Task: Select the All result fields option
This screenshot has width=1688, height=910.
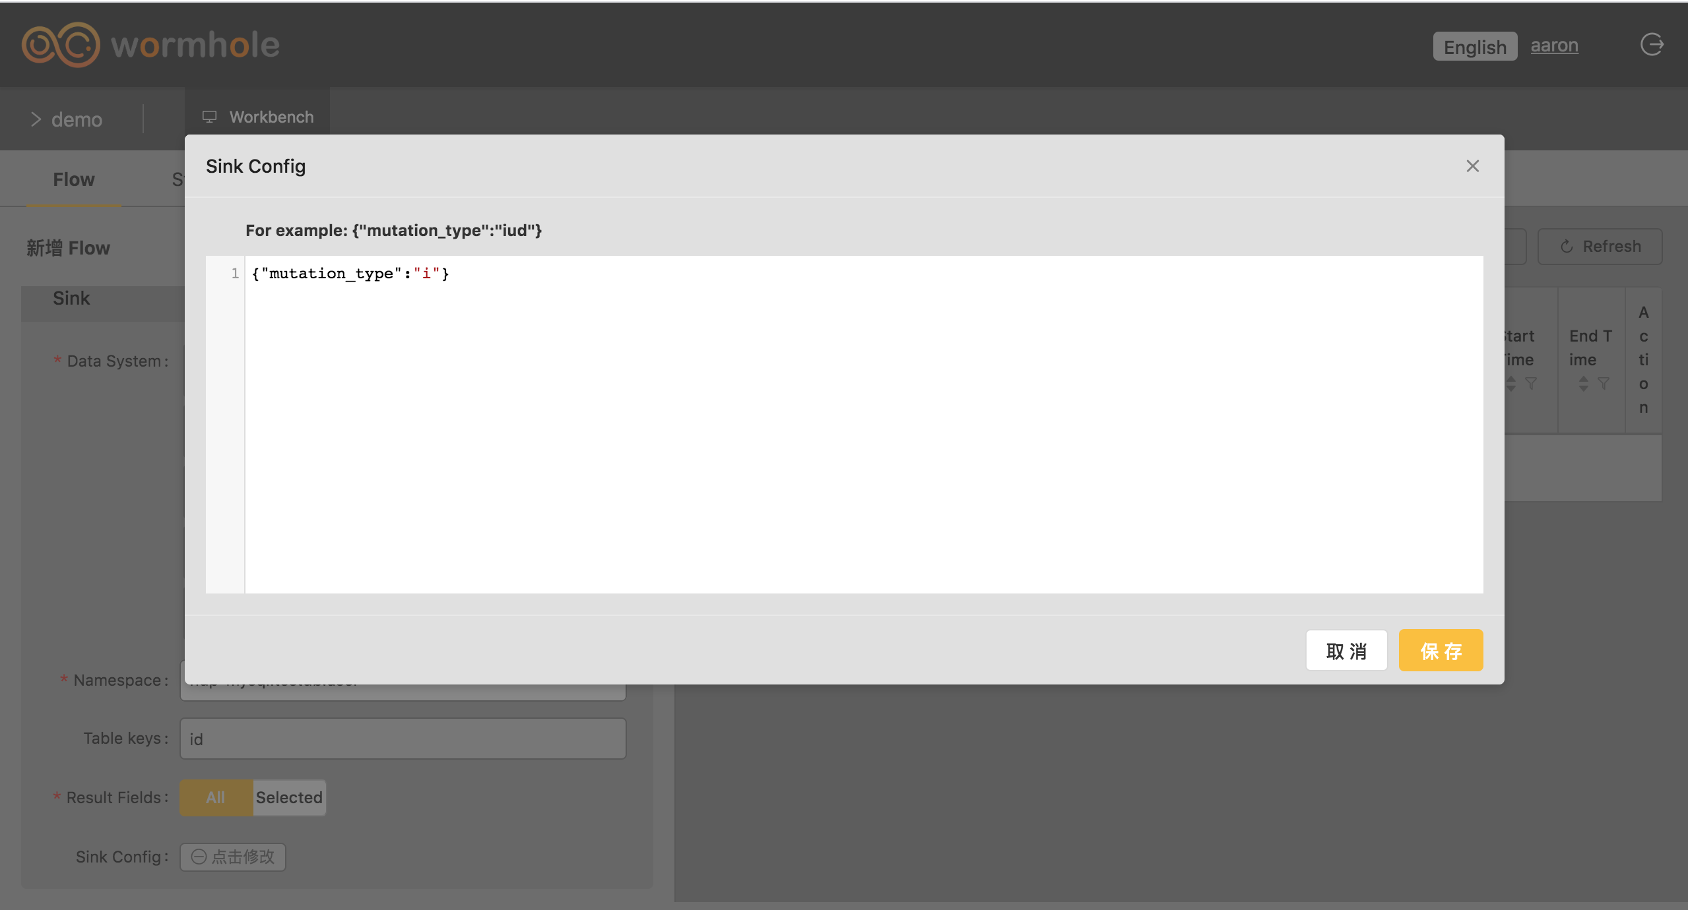Action: coord(216,797)
